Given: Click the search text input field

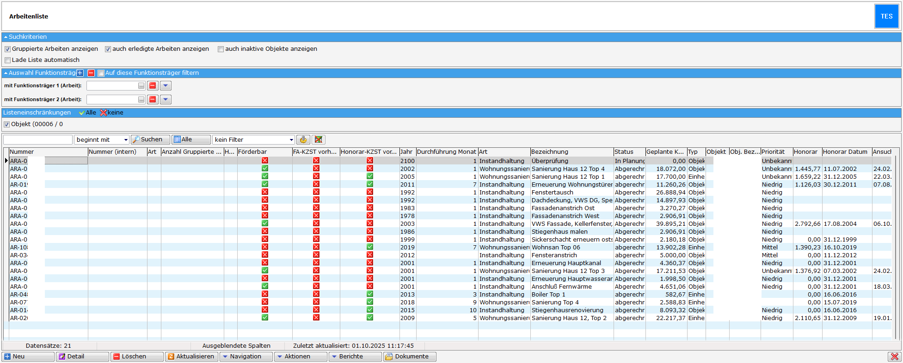Looking at the screenshot, I should 38,139.
